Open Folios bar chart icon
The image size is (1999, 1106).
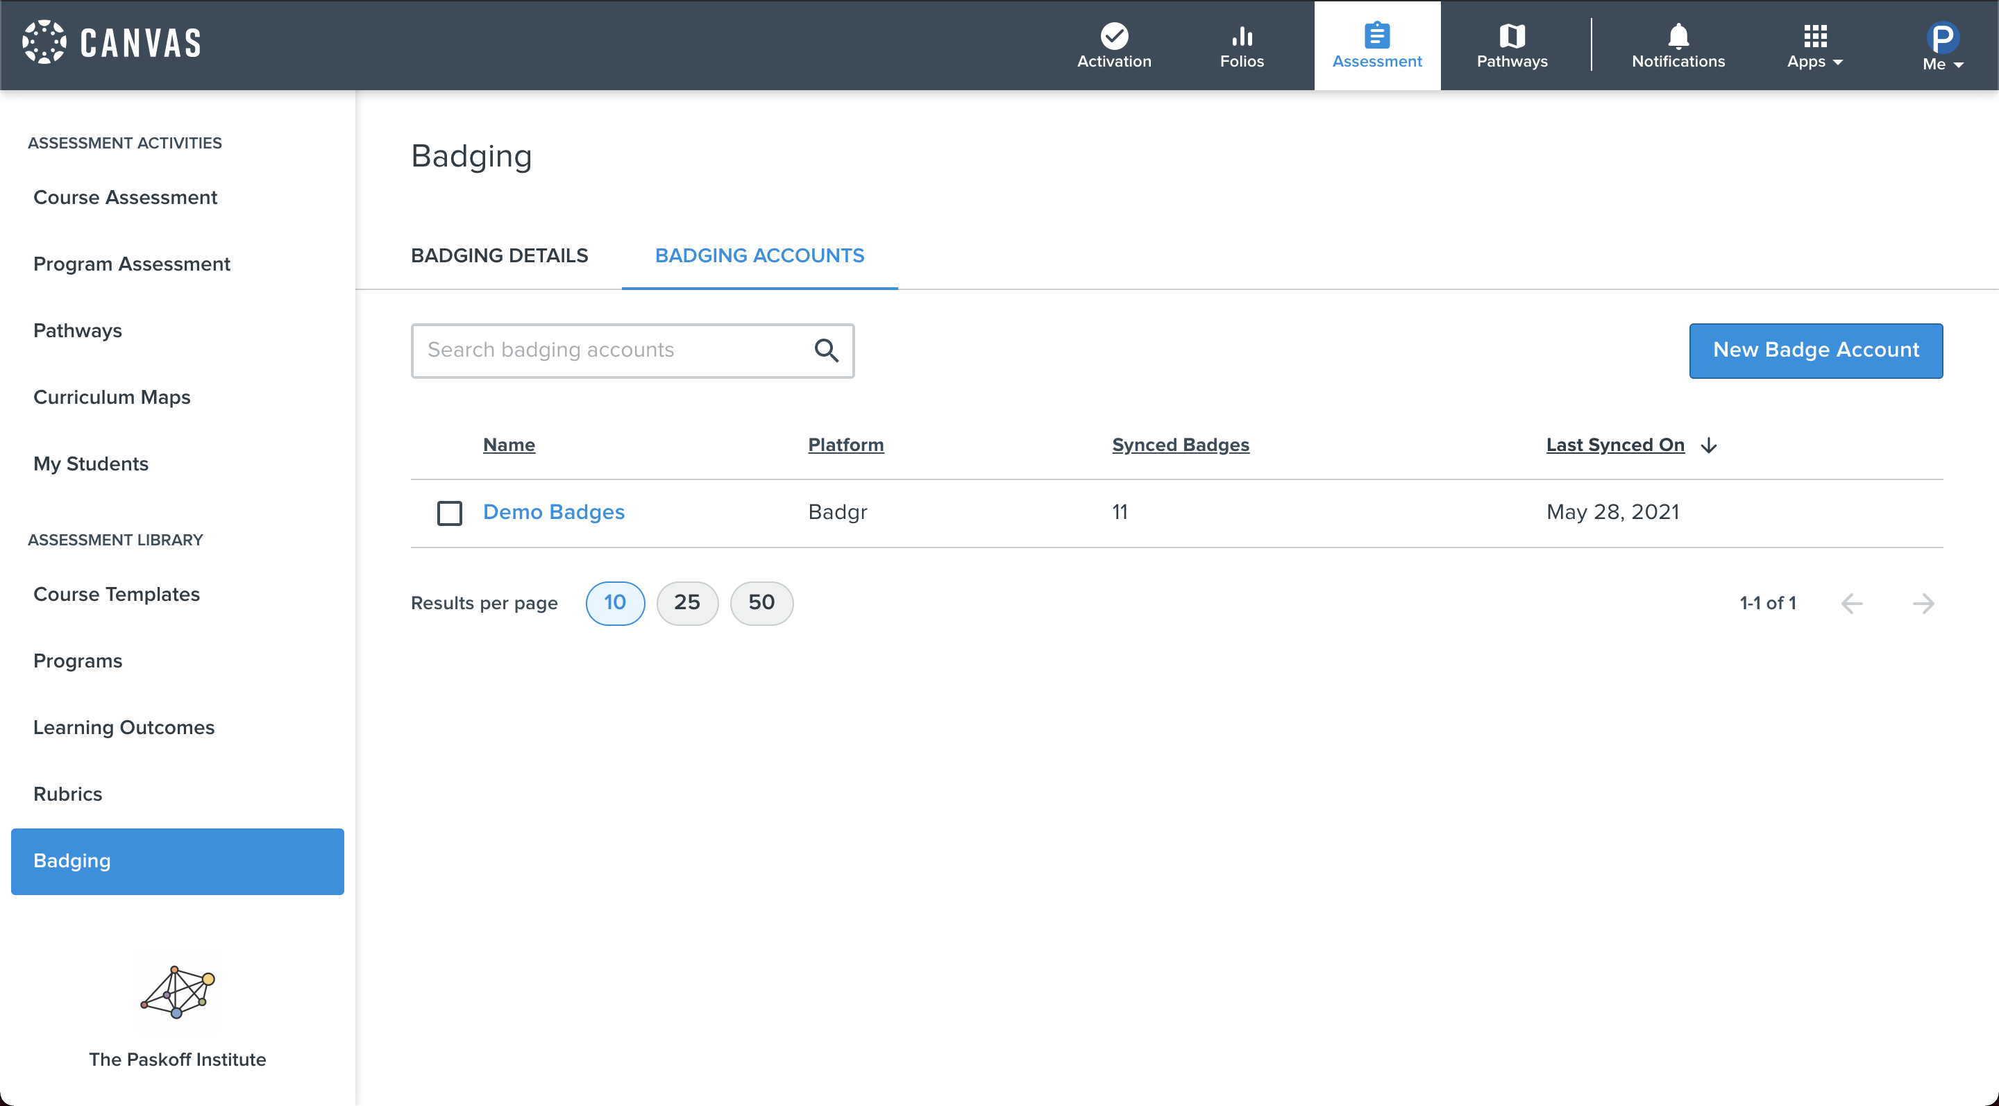tap(1242, 35)
